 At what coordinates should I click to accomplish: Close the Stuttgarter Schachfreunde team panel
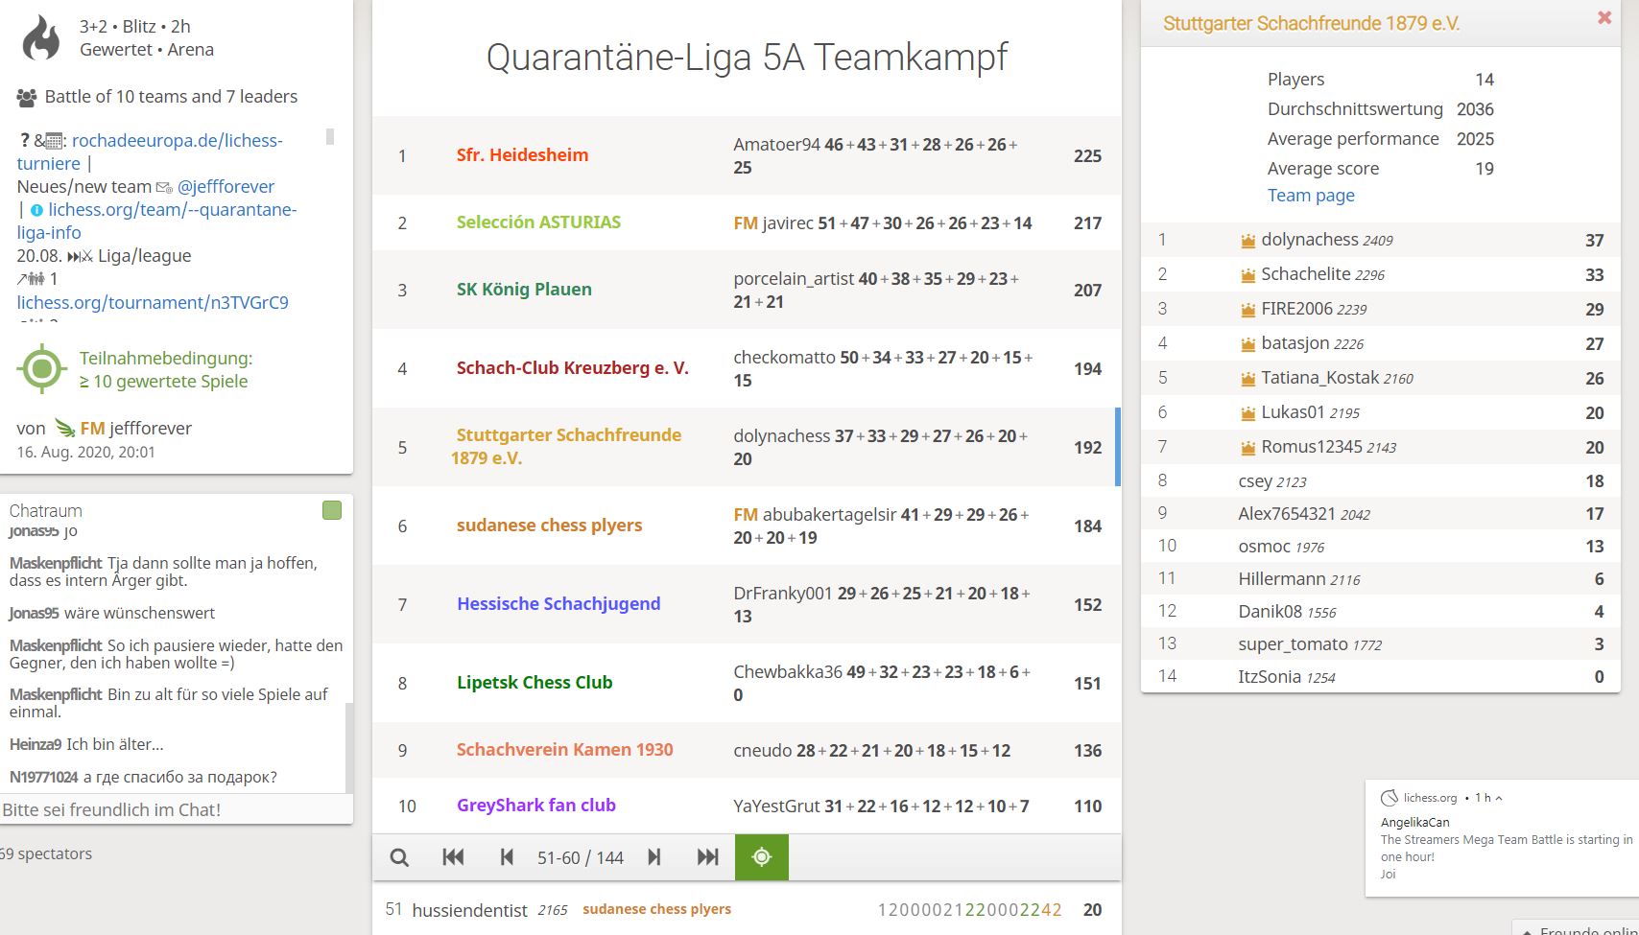pyautogui.click(x=1603, y=17)
